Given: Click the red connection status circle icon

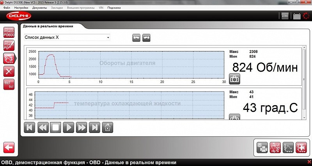Looking at the screenshot, I should pyautogui.click(x=306, y=16).
